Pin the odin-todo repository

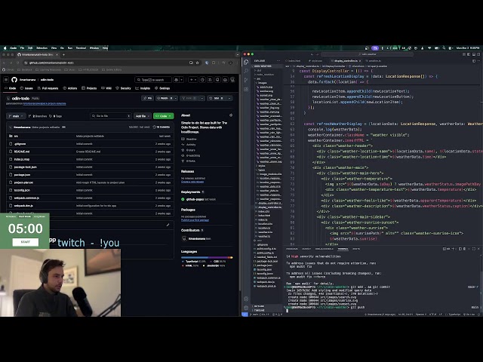click(148, 98)
